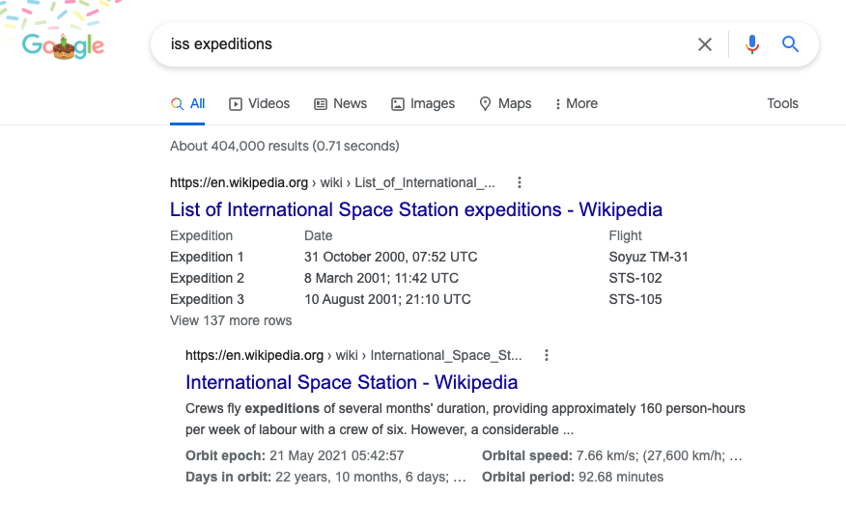Select the About 404,000 results text
This screenshot has width=846, height=522.
(x=284, y=146)
